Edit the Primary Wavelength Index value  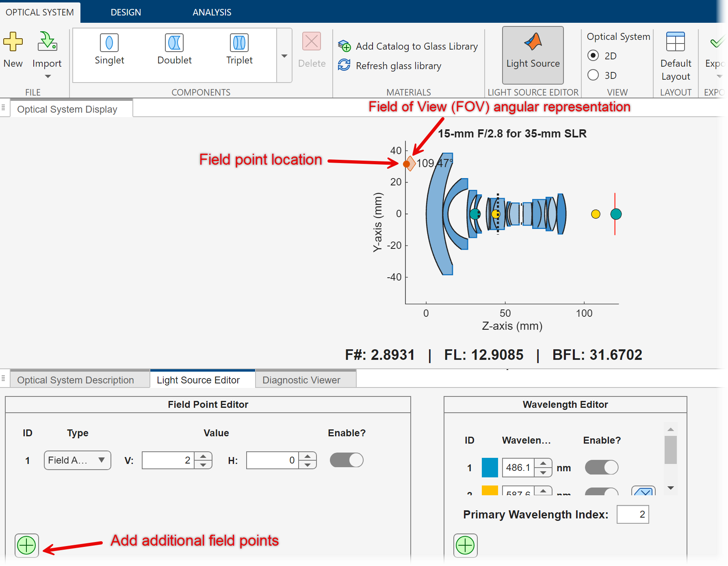pos(633,514)
